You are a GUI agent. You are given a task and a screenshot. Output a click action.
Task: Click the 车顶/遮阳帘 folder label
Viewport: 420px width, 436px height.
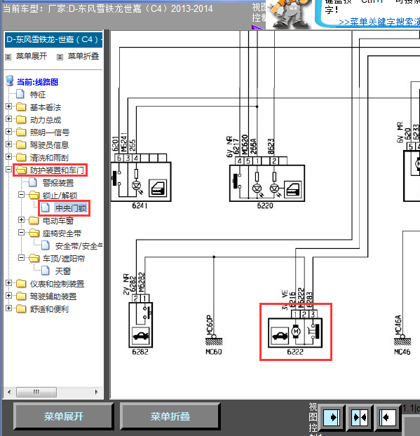[x=64, y=259]
